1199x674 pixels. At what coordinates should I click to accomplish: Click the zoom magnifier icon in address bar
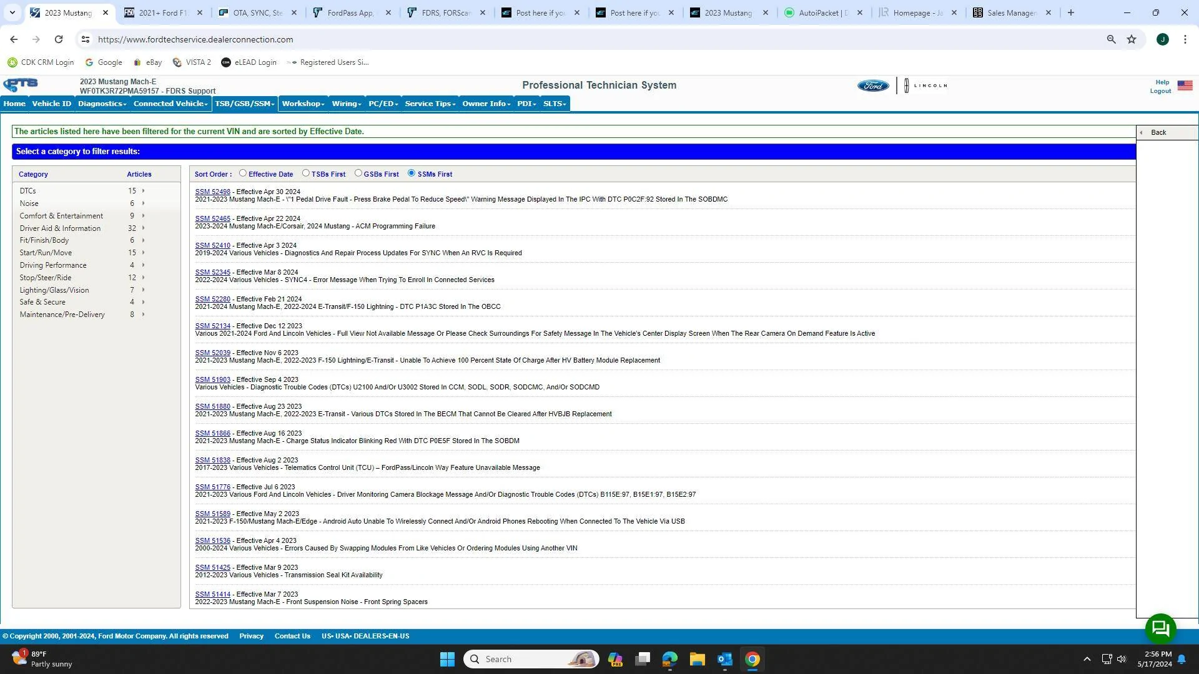(1111, 39)
